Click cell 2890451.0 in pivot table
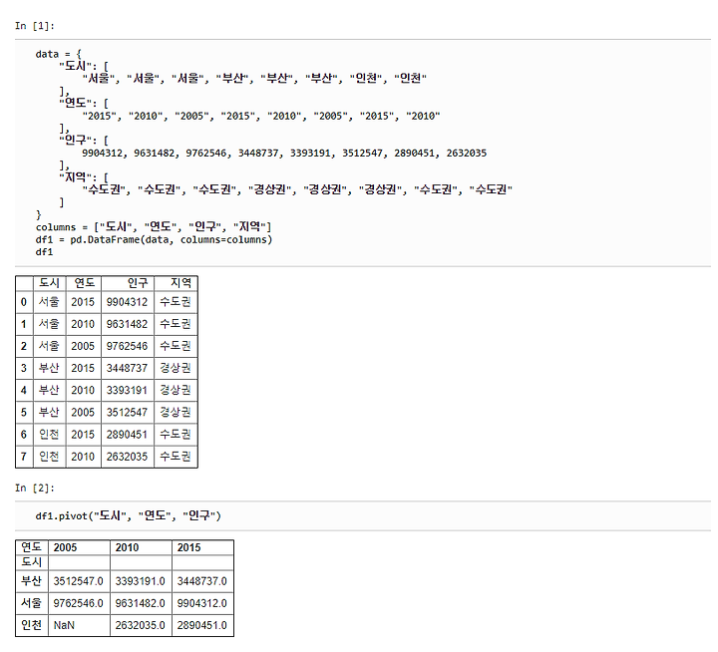718x652 pixels. pos(202,625)
